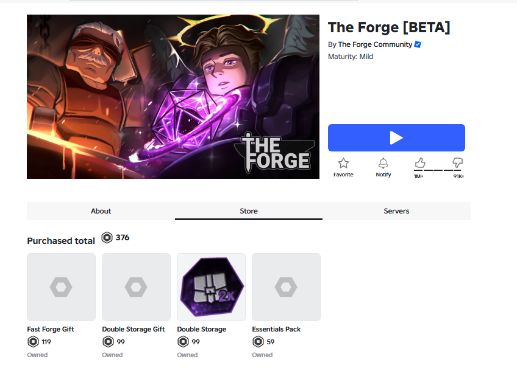Viewport: 517px width, 368px height.
Task: Click the Favorite star icon
Action: click(343, 163)
